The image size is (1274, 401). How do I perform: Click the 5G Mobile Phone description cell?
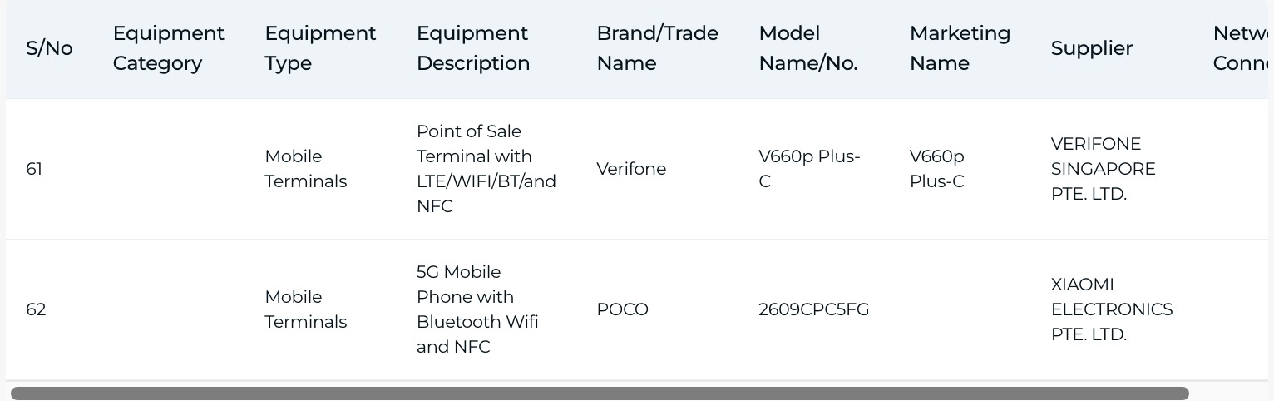click(x=477, y=309)
